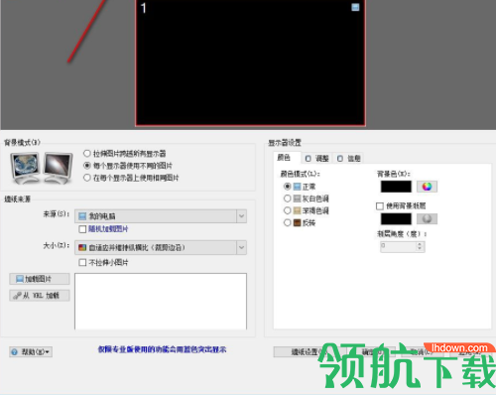Expand the 大小 size dropdown arrow

(241, 247)
